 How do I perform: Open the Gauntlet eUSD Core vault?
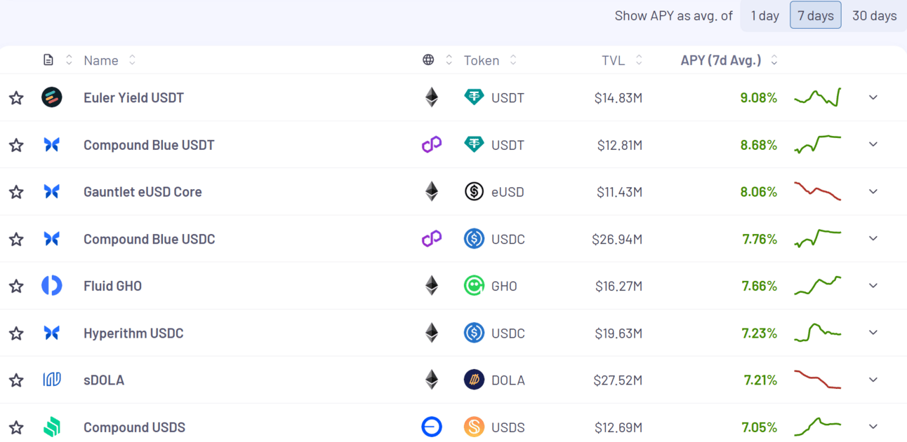tap(143, 192)
